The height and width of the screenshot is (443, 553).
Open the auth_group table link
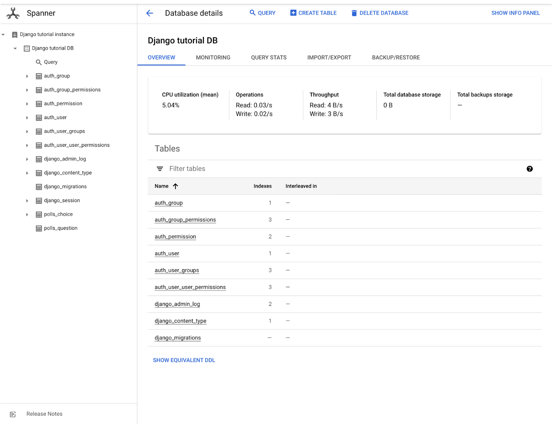tap(169, 203)
